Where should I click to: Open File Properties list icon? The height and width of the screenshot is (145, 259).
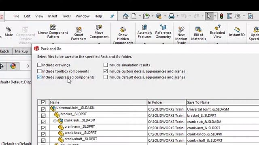[229, 16]
